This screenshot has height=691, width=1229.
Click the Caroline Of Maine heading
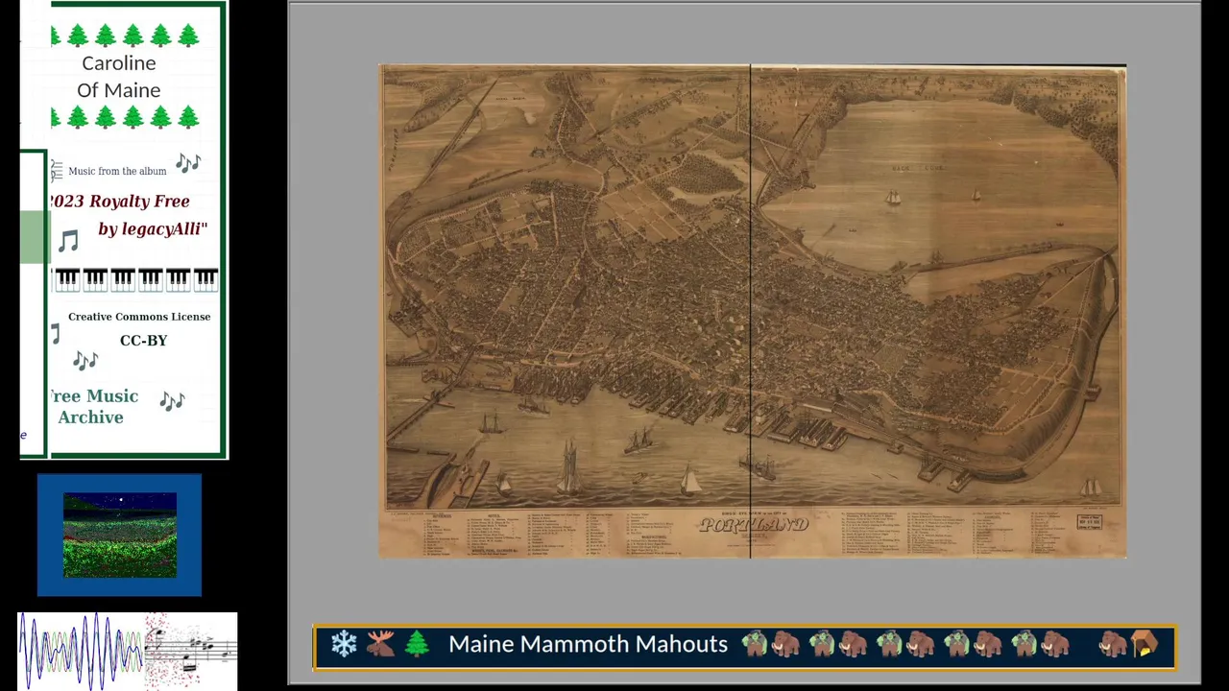(x=119, y=77)
